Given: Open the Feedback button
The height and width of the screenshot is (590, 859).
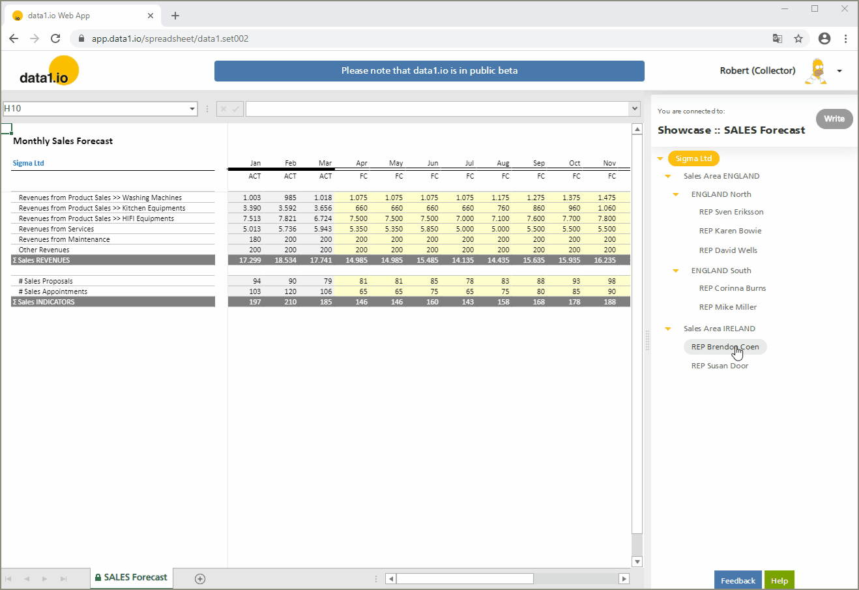Looking at the screenshot, I should coord(738,580).
